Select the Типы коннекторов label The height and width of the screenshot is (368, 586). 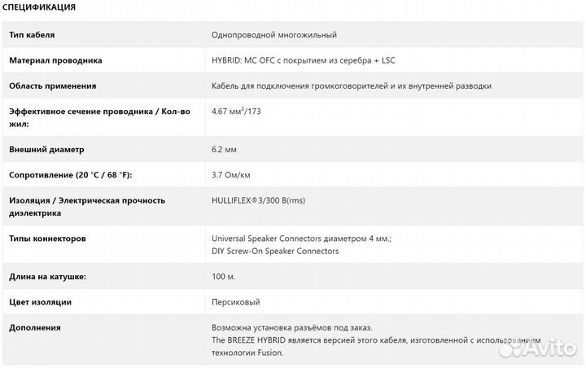click(47, 239)
